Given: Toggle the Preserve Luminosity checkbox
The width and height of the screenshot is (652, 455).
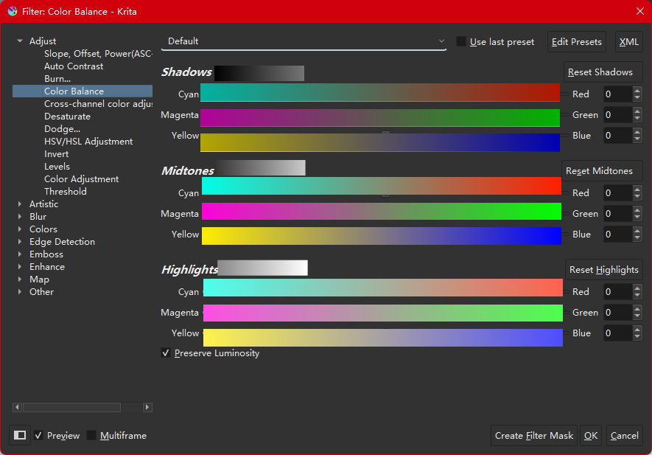Looking at the screenshot, I should pos(166,353).
